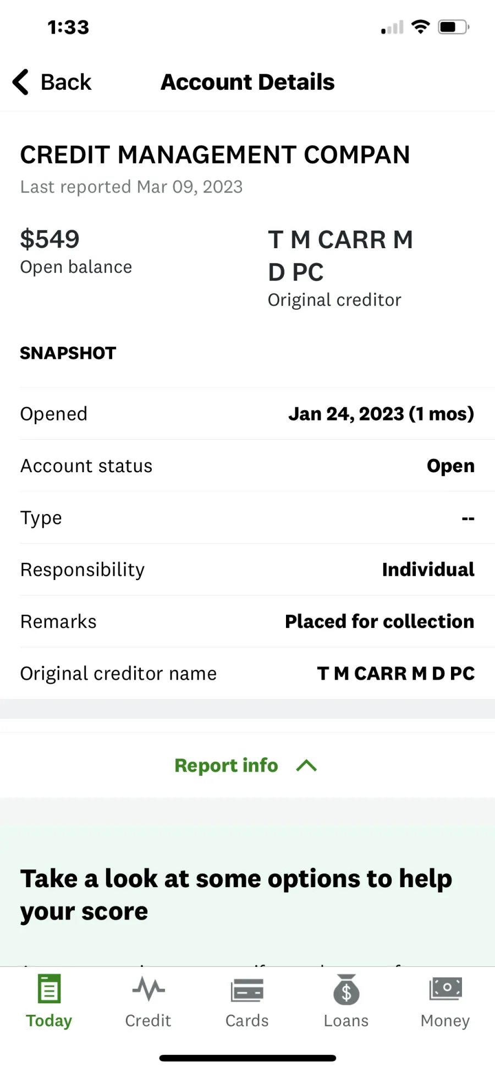The height and width of the screenshot is (1072, 495).
Task: Open the Credit pulse-line icon
Action: coord(148,989)
